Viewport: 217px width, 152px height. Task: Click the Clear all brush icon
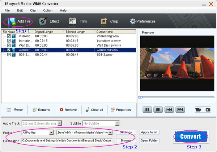coord(87,110)
